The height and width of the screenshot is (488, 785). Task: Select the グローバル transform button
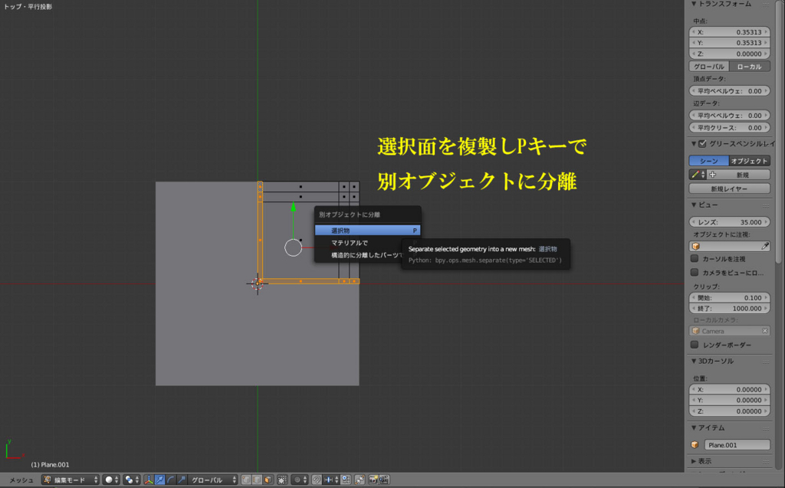(709, 67)
